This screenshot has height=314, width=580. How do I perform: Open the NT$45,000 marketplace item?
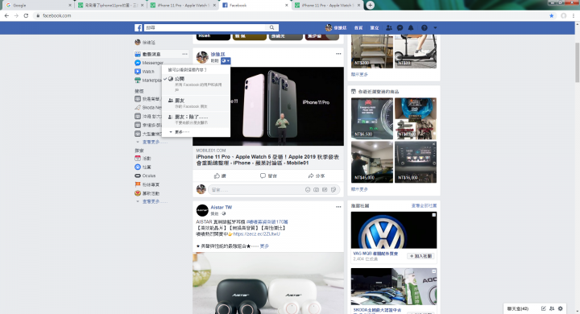371,162
